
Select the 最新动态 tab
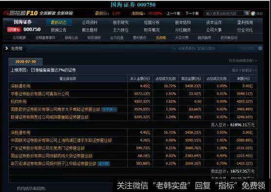(x=59, y=22)
